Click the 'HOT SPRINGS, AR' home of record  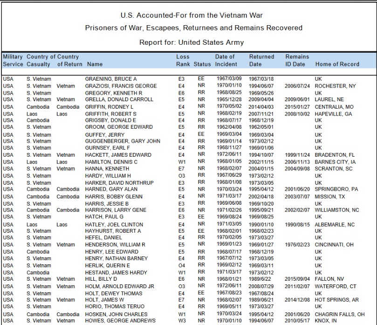[336, 300]
